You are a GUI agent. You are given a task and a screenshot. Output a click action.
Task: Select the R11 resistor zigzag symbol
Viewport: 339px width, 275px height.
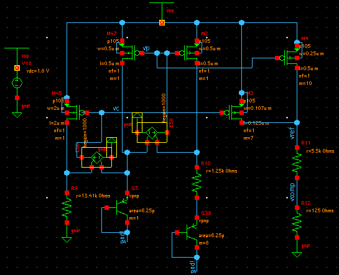[x=297, y=163]
